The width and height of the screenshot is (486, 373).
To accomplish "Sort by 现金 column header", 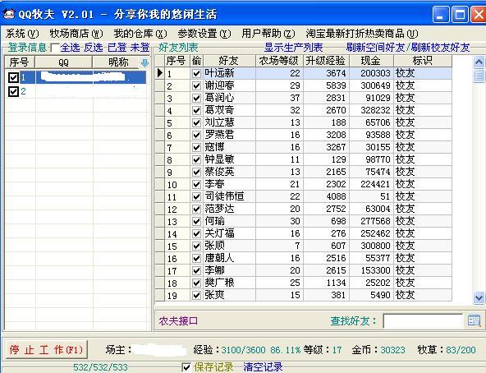I will (x=371, y=61).
